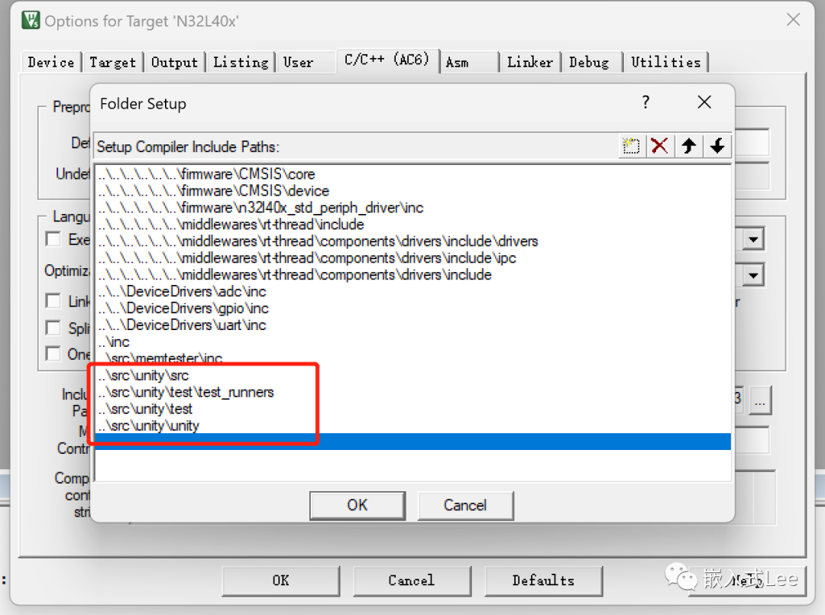Open the Linker tab
The image size is (825, 615).
(x=530, y=62)
